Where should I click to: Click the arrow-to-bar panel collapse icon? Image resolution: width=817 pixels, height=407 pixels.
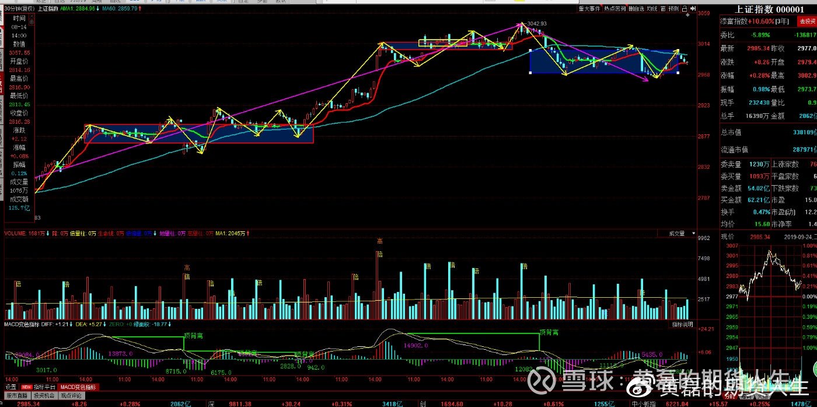(x=693, y=9)
